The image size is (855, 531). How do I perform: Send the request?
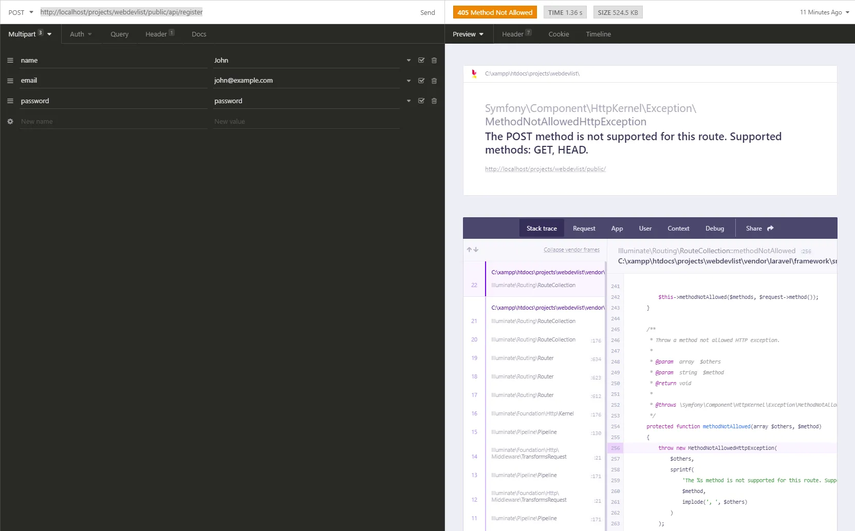427,12
